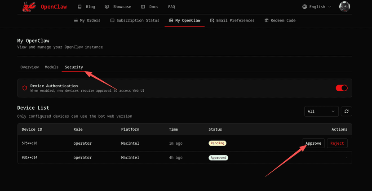Click the My OpenClaw page heading

coord(33,41)
